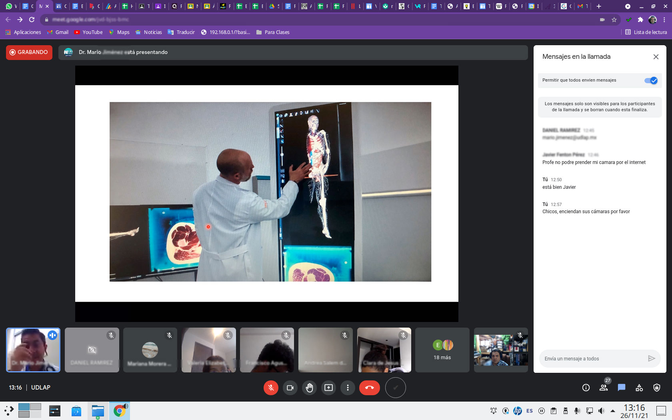672x420 pixels.
Task: Bookmark this page with the star icon
Action: (x=614, y=20)
